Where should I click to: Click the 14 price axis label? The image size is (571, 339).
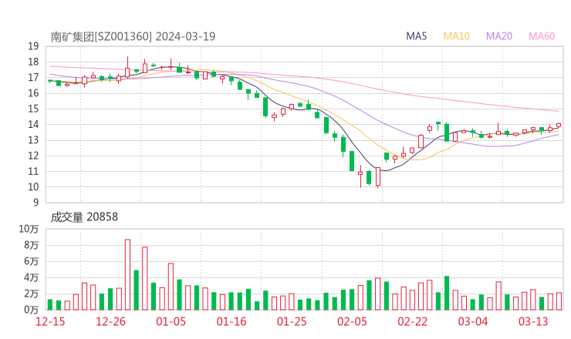pyautogui.click(x=33, y=124)
